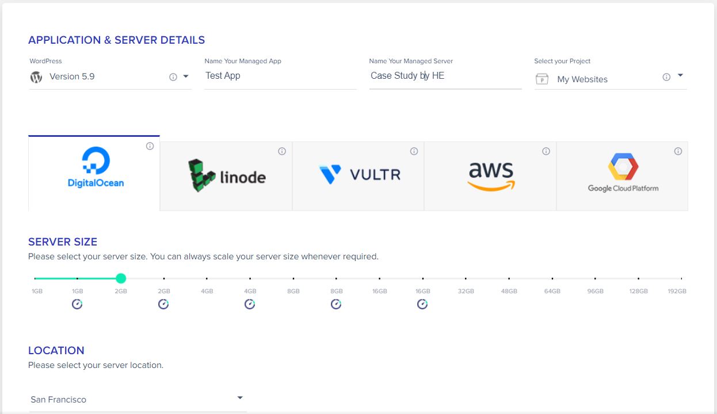Click the info icon on the Vultr tab

click(x=414, y=151)
